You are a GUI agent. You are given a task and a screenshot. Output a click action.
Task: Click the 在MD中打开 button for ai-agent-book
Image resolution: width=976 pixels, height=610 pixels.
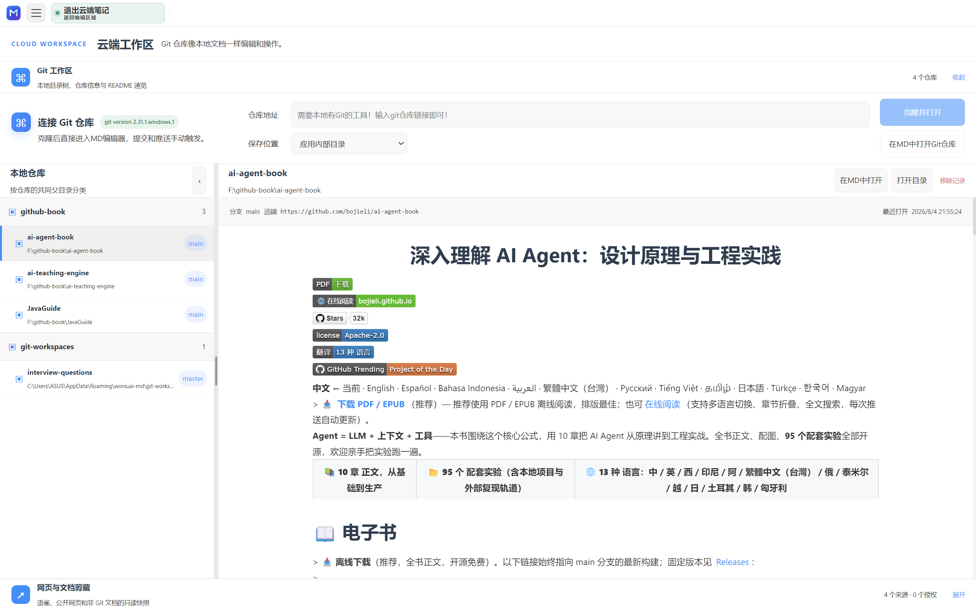(x=860, y=180)
